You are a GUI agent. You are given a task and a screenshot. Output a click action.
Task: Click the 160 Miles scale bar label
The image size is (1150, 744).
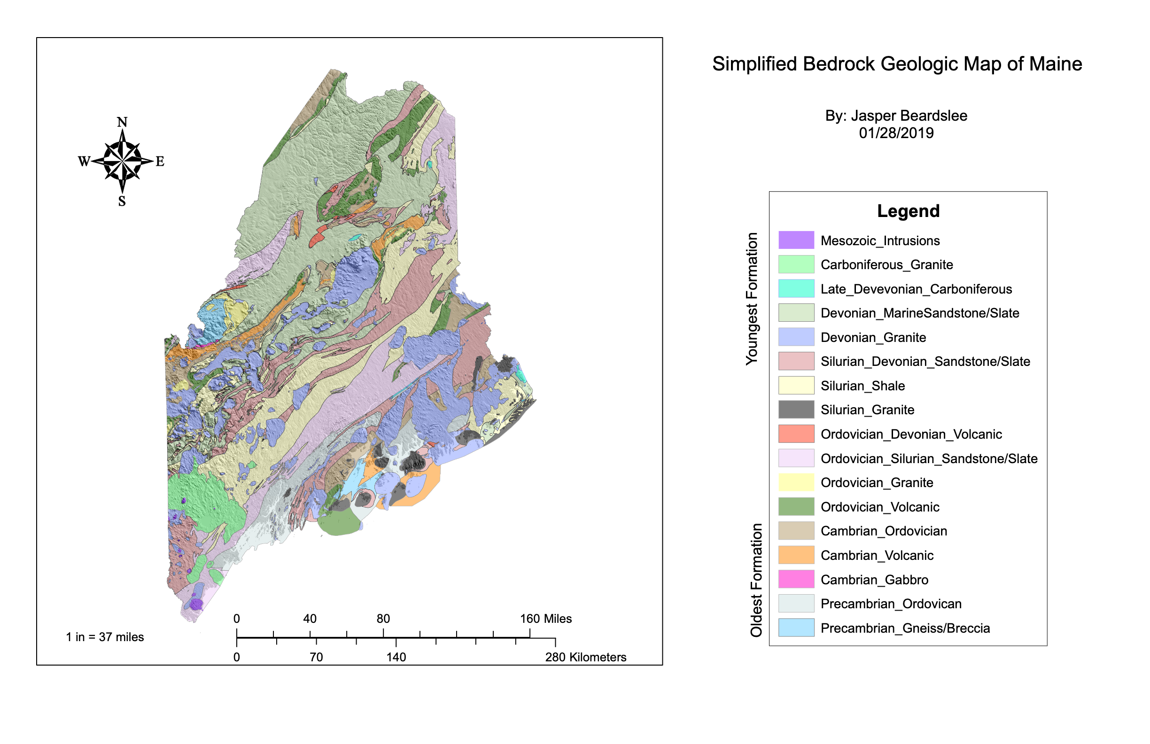545,619
